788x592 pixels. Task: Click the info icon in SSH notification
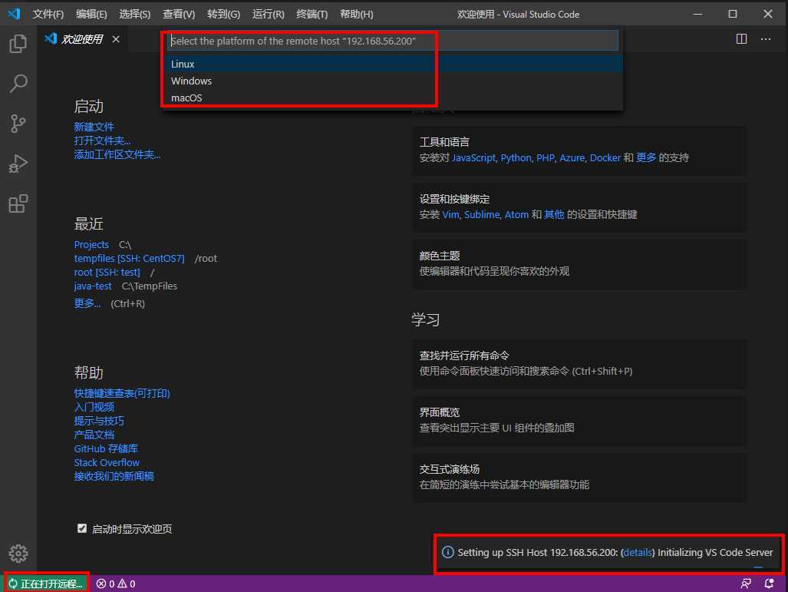pos(448,552)
